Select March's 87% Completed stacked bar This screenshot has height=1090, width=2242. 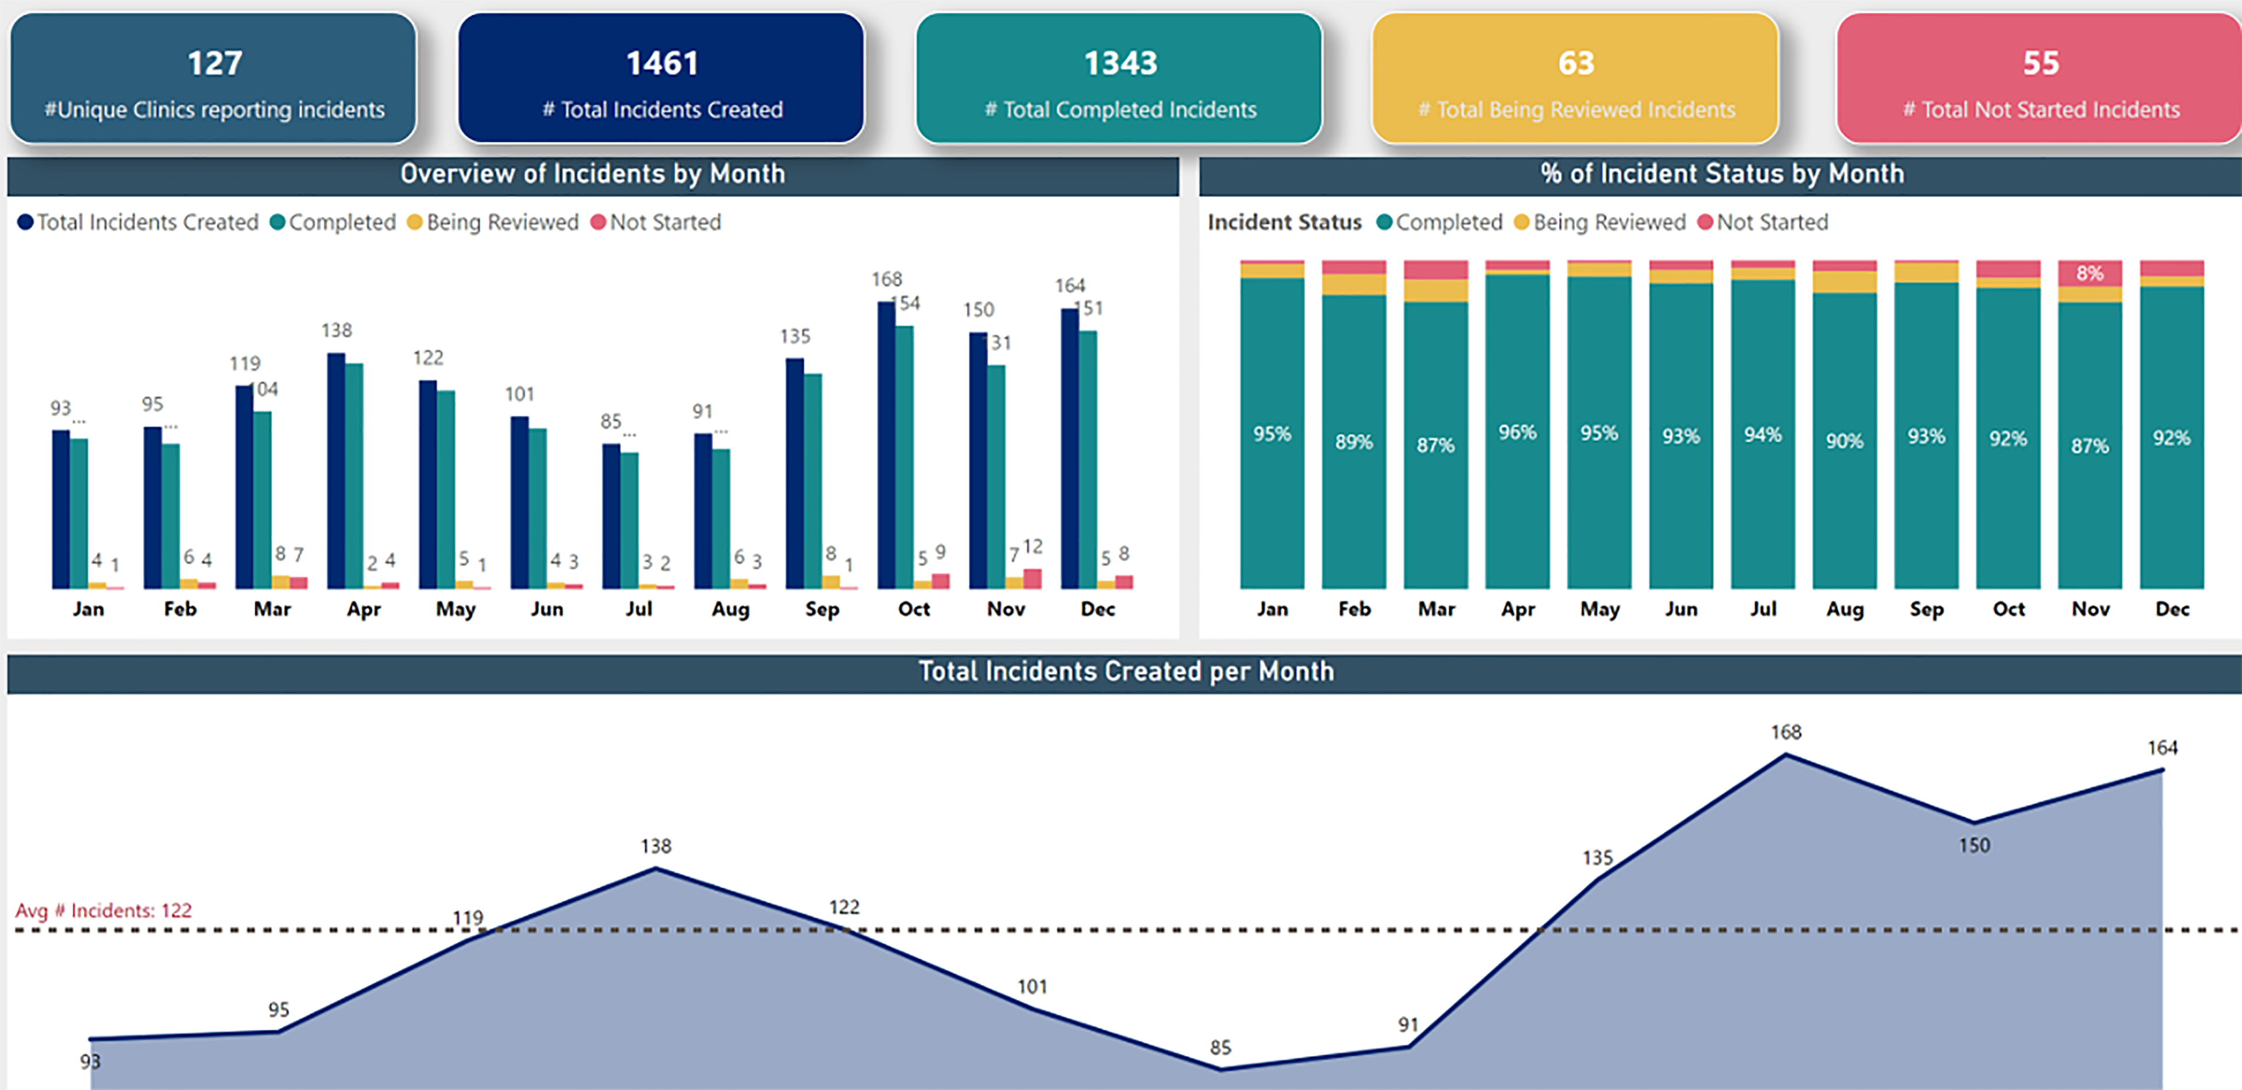1436,445
